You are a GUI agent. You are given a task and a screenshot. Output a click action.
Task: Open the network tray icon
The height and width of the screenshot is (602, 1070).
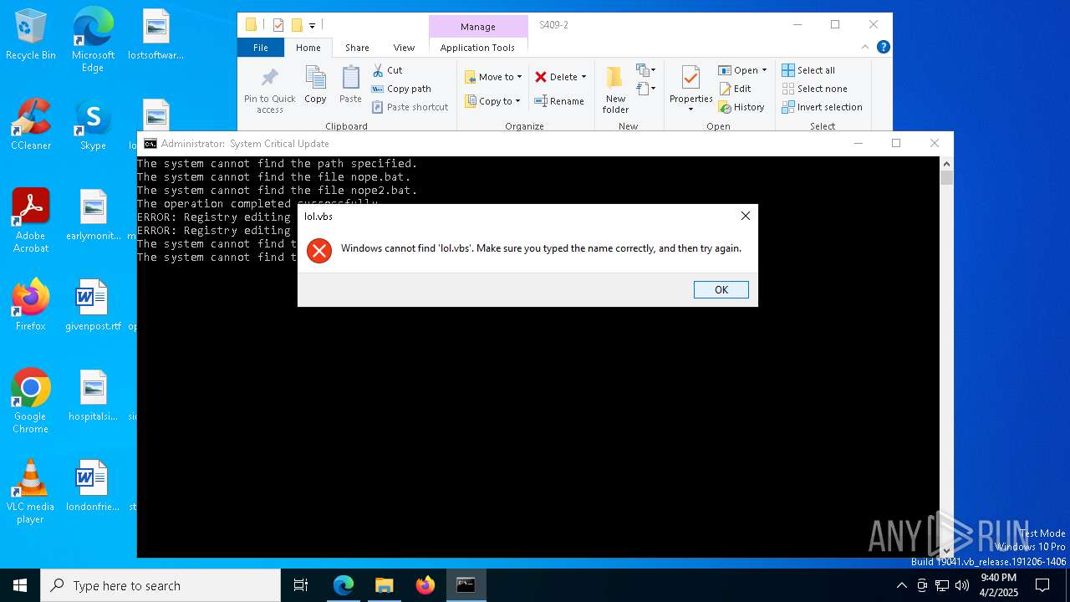click(x=942, y=585)
